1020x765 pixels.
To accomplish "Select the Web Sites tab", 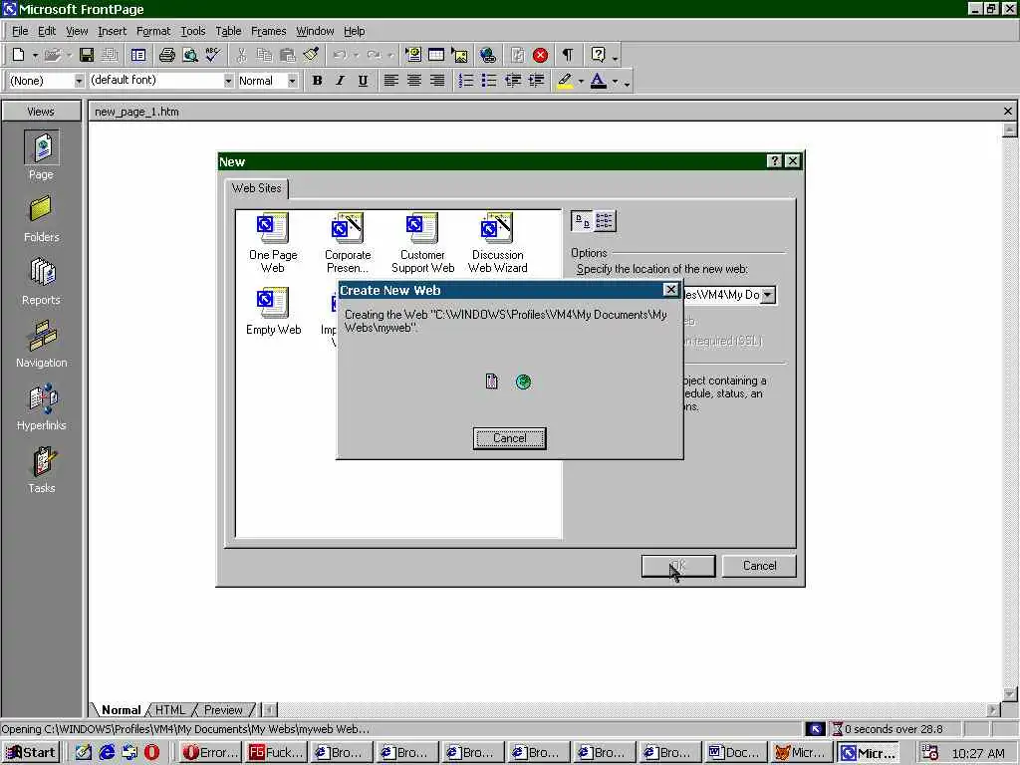I will coord(256,188).
